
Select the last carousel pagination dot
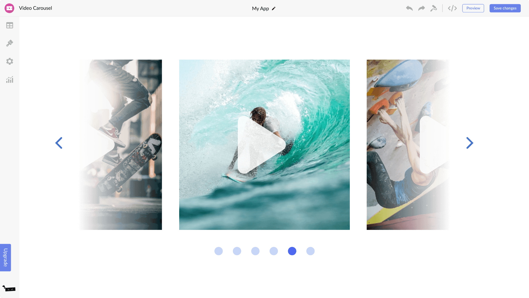(x=310, y=251)
